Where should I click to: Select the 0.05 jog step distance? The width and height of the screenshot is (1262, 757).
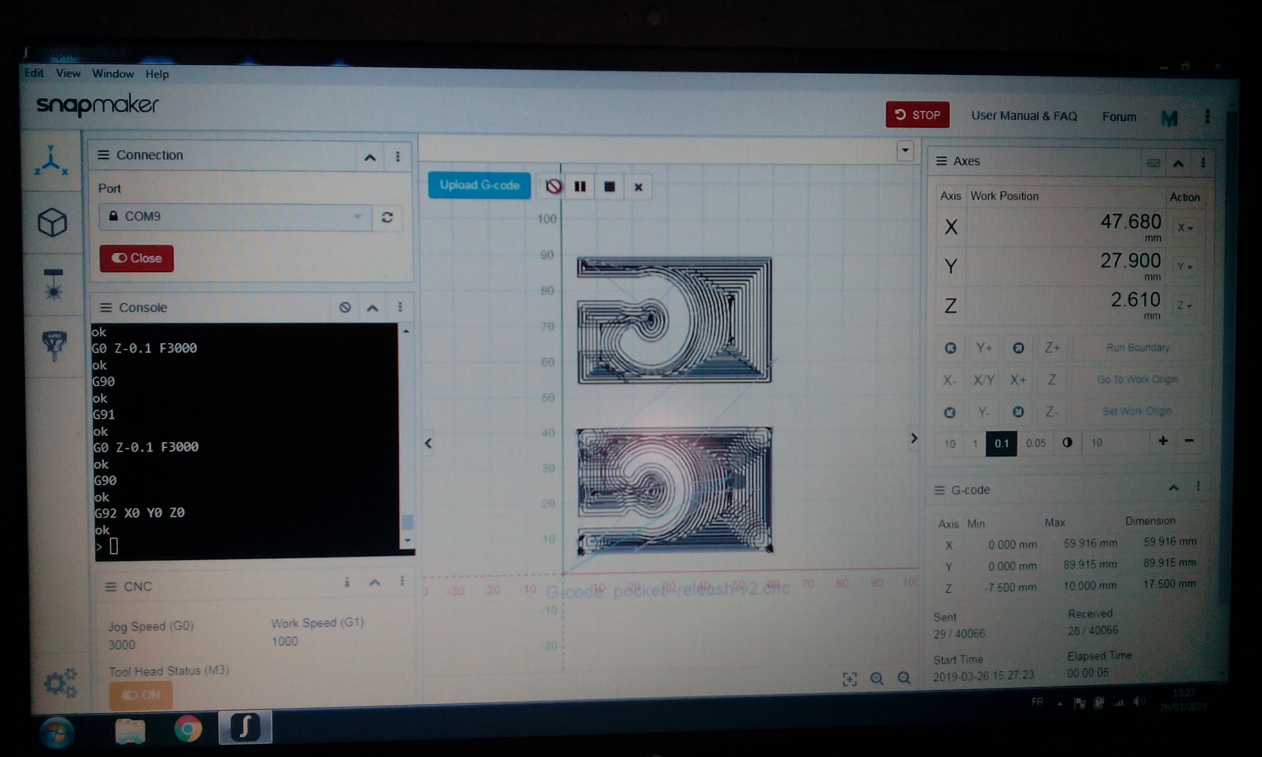coord(1035,443)
